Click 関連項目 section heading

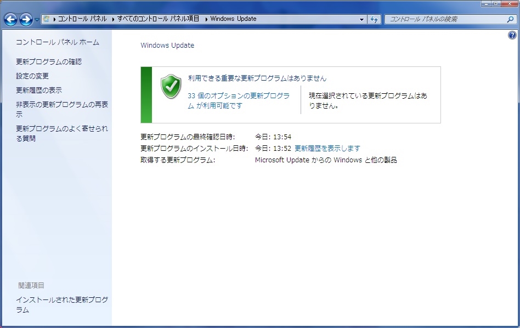coord(31,285)
